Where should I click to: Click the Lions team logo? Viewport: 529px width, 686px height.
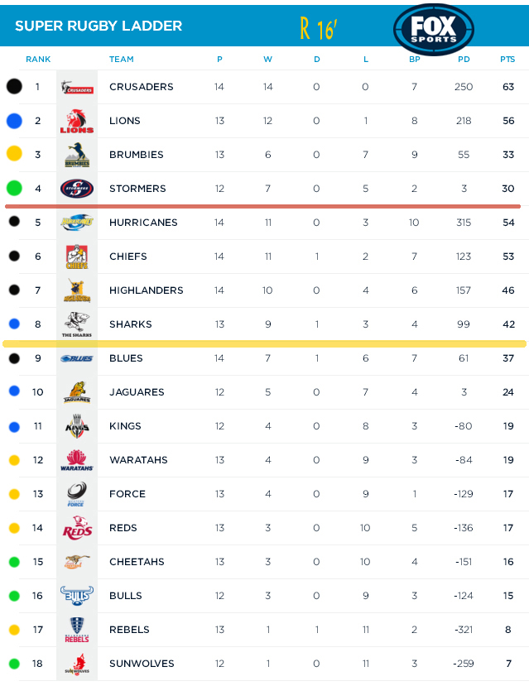pos(76,121)
